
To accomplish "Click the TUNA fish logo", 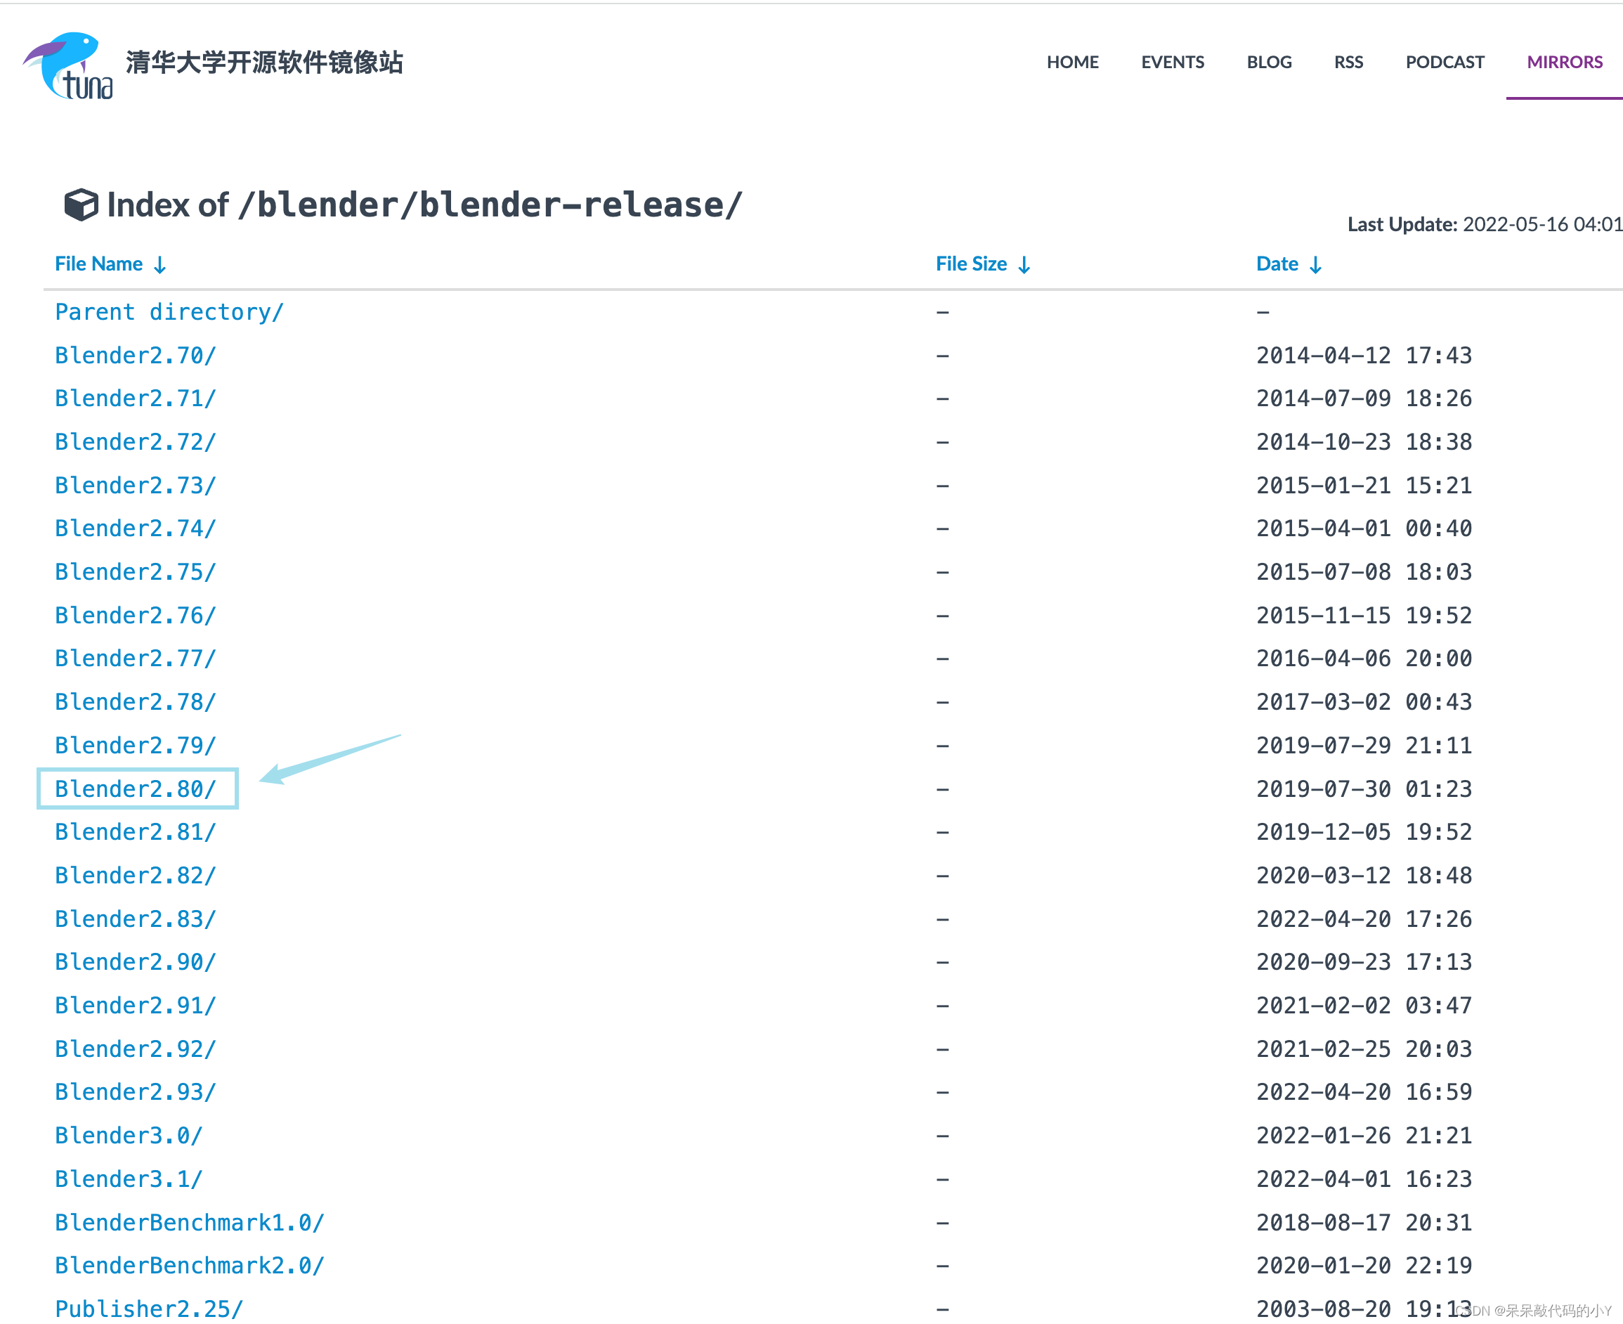I will click(69, 65).
